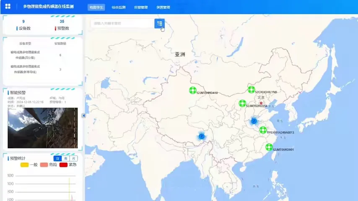Switch to the 地图孪生 tab
The image size is (358, 201).
(96, 7)
